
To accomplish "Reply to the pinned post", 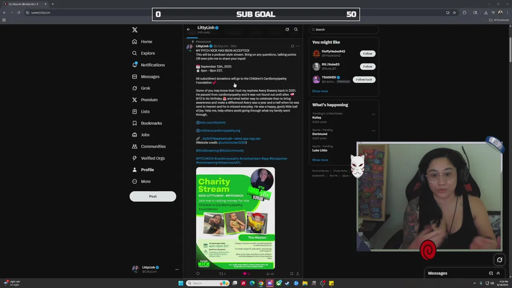I will [x=198, y=274].
